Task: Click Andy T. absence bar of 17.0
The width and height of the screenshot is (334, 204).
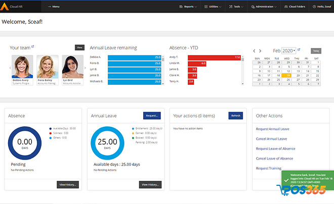Action: (x=214, y=58)
